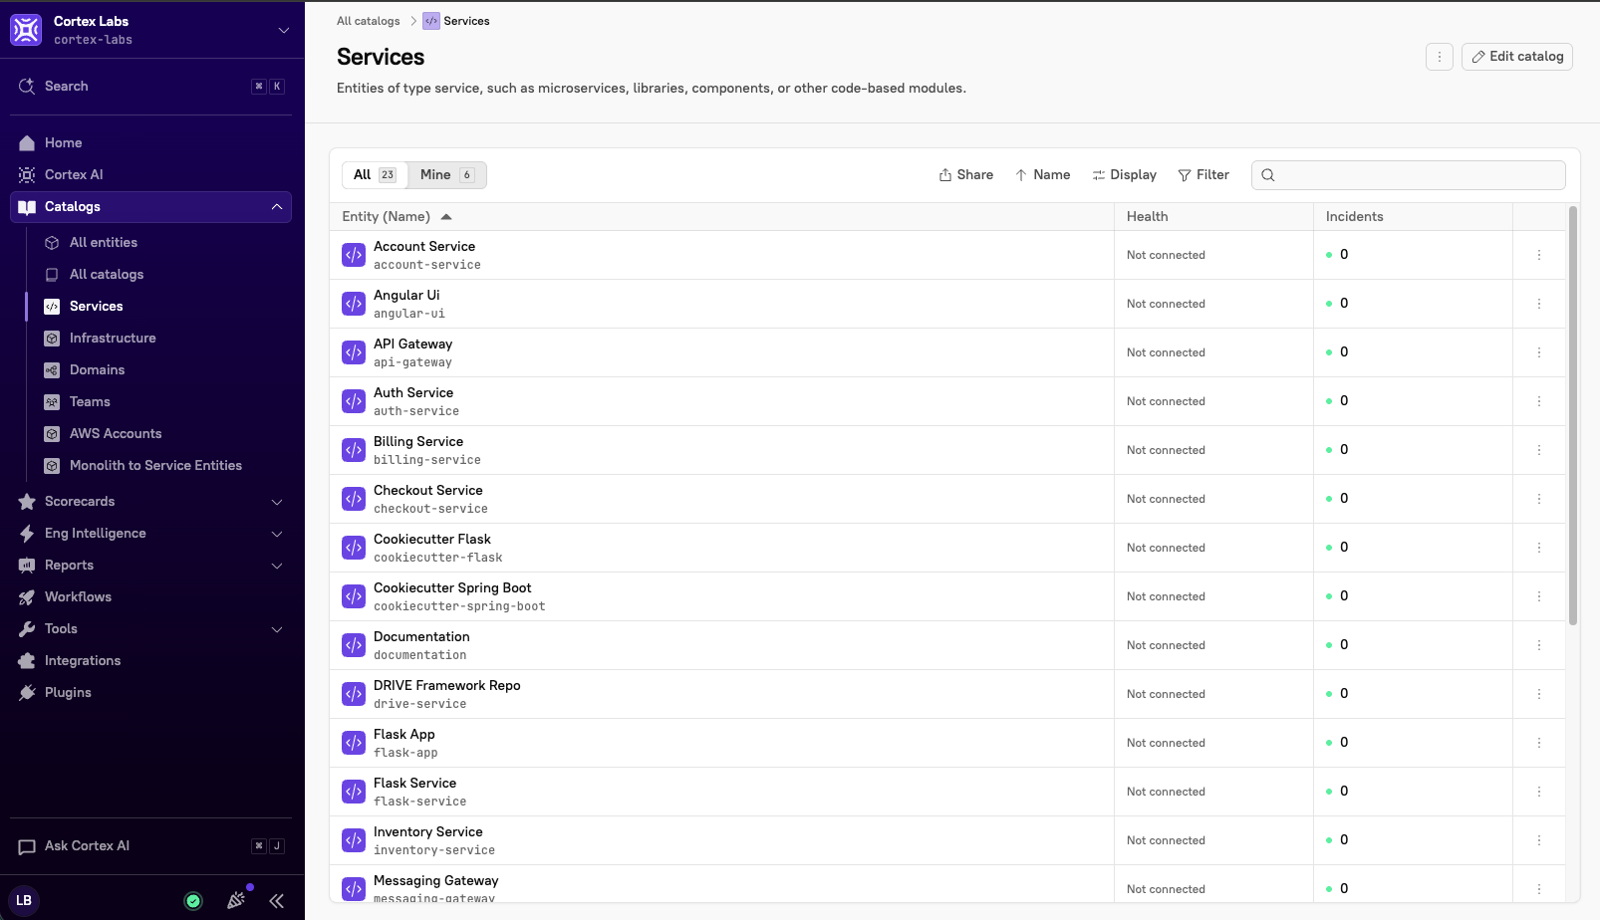Image resolution: width=1600 pixels, height=920 pixels.
Task: Expand the Reports section
Action: [277, 566]
